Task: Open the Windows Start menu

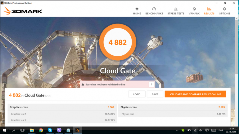Action: (x=4, y=130)
